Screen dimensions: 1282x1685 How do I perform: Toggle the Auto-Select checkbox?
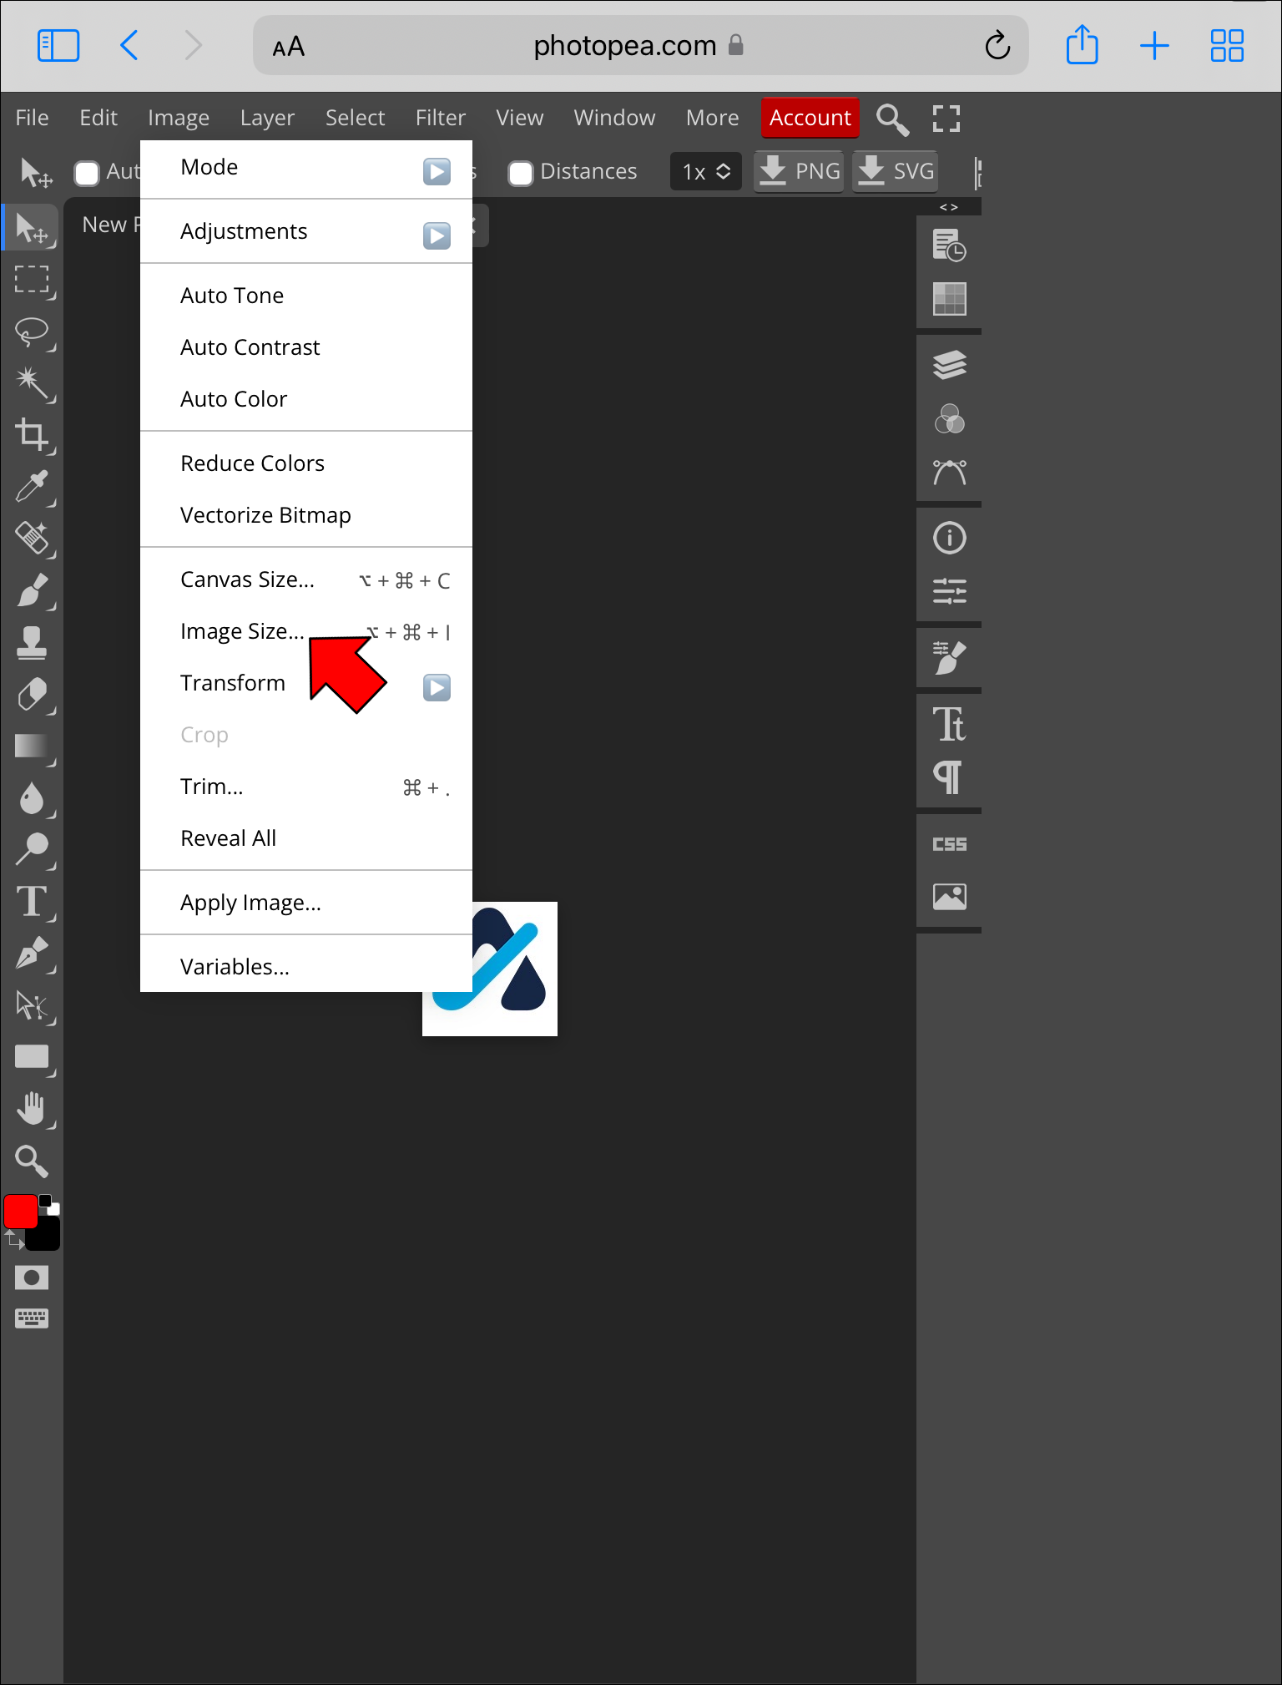pyautogui.click(x=87, y=174)
